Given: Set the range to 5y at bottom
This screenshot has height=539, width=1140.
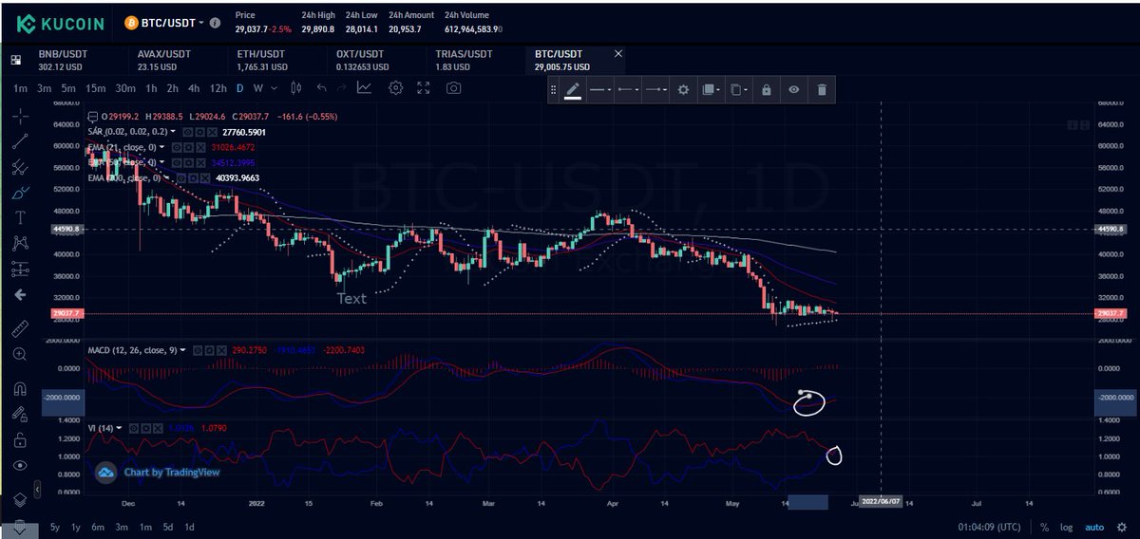Looking at the screenshot, I should click(54, 527).
